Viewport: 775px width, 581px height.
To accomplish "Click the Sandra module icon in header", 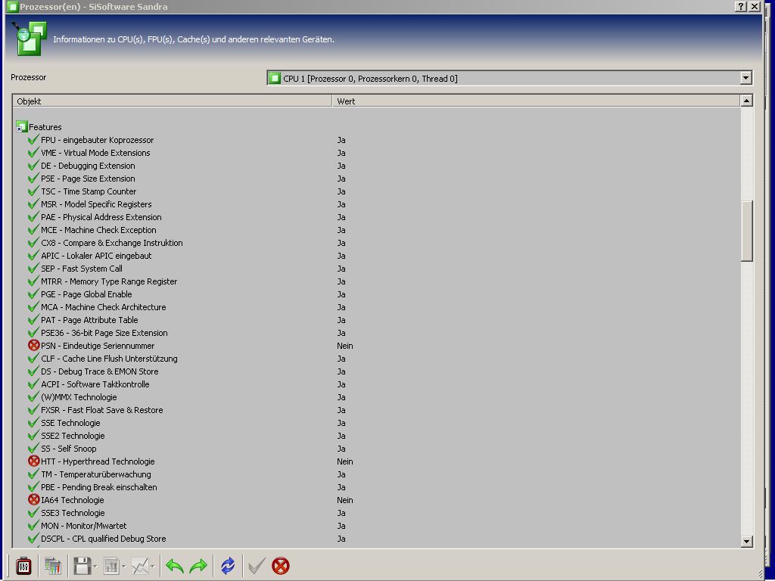I will coord(30,38).
